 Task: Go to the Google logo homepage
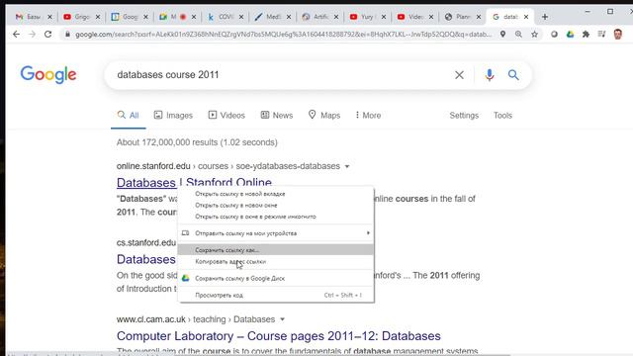click(x=48, y=74)
